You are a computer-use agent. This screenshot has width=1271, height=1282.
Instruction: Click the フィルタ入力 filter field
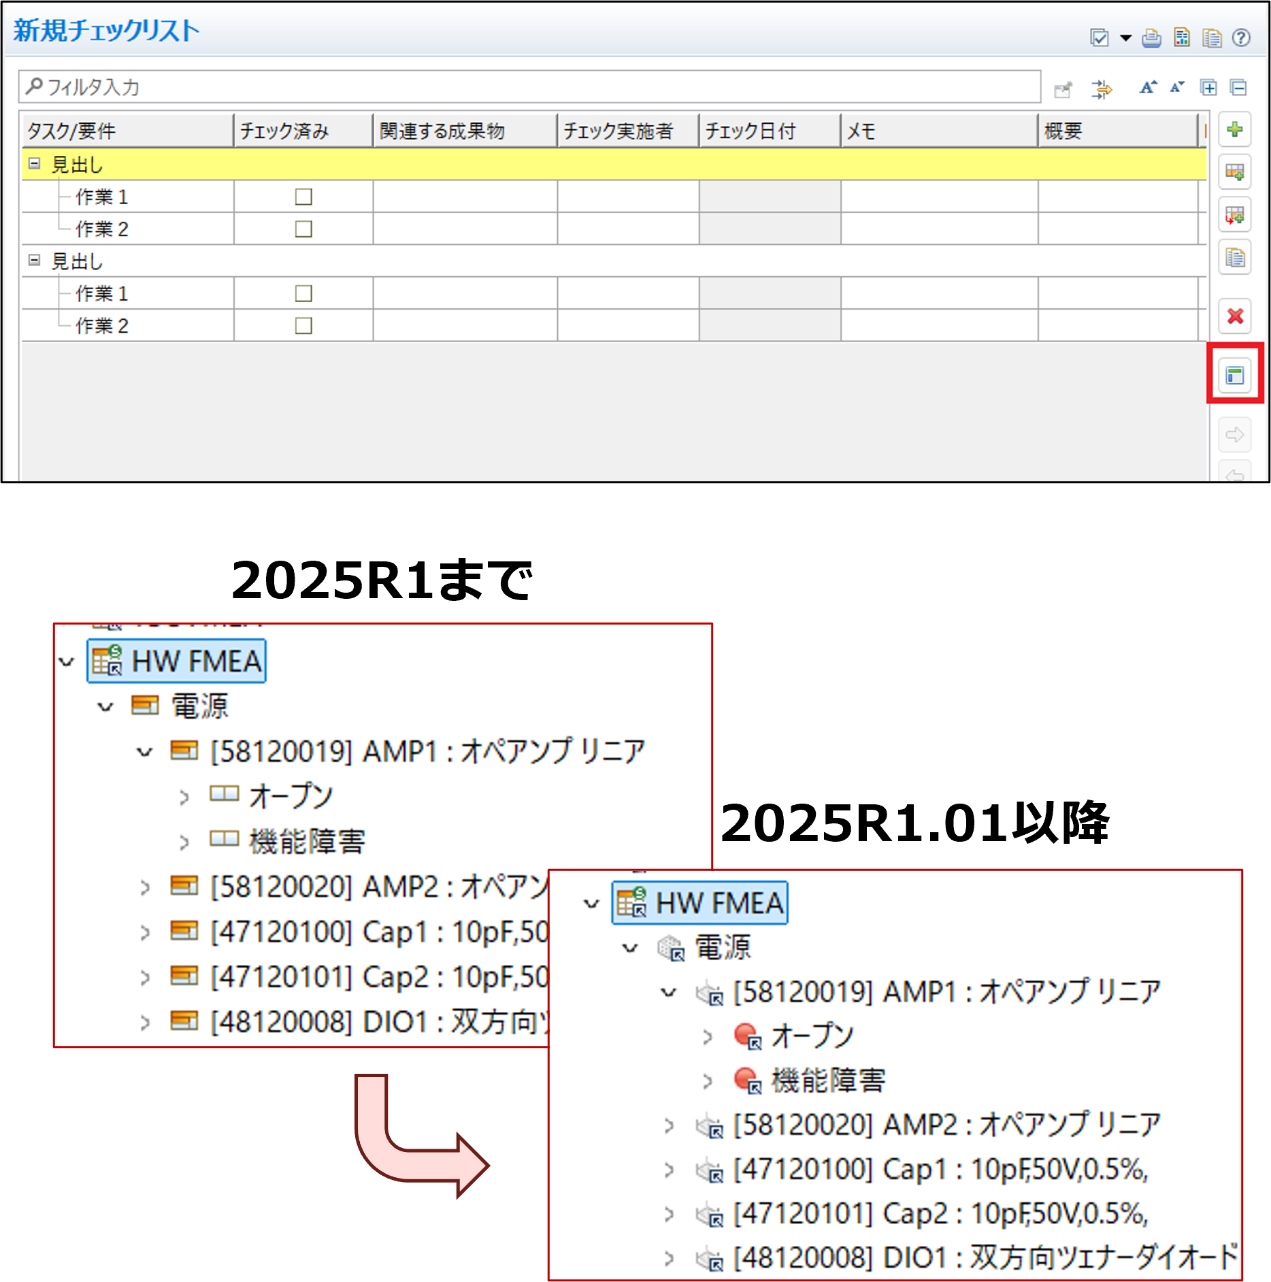(531, 87)
